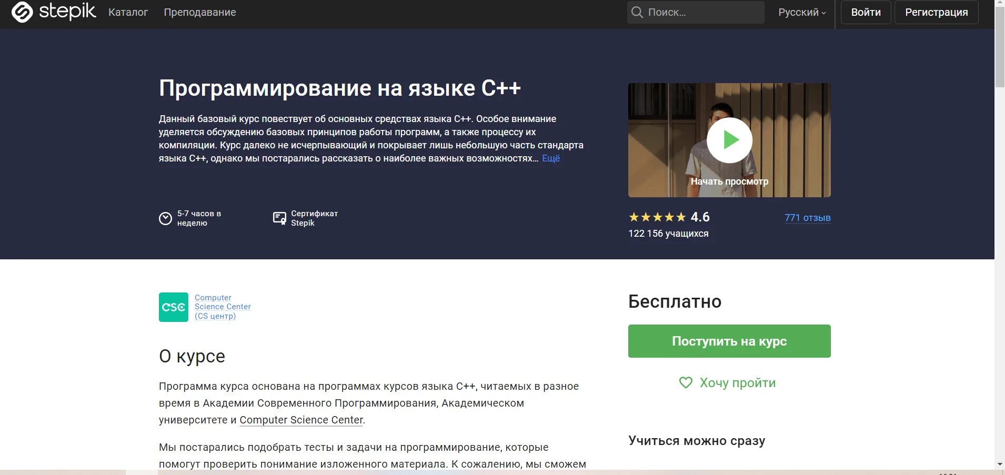The width and height of the screenshot is (1005, 475).
Task: Click the search magnifier icon
Action: coord(637,12)
